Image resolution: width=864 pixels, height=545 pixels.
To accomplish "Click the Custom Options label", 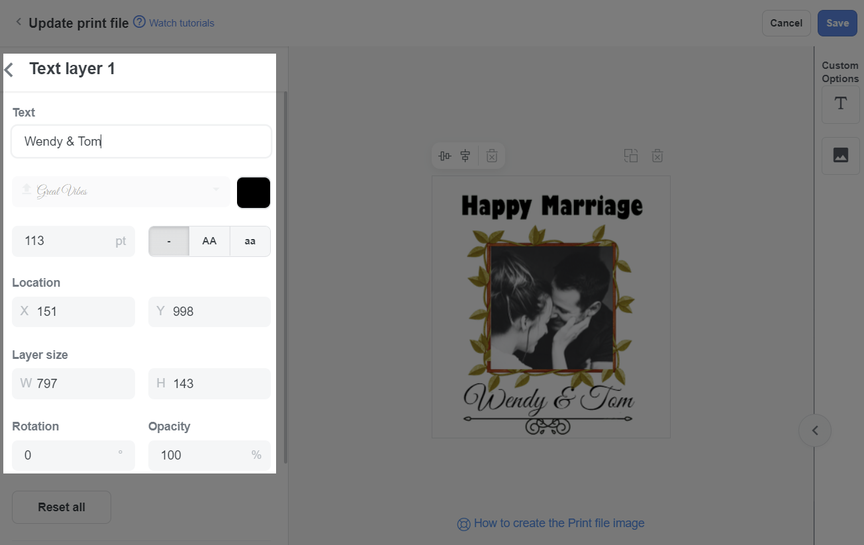I will [840, 72].
